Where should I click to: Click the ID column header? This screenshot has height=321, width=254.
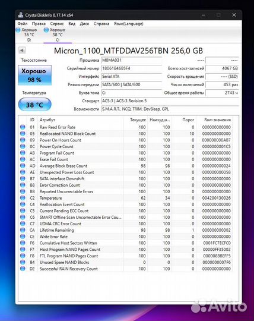(32, 119)
